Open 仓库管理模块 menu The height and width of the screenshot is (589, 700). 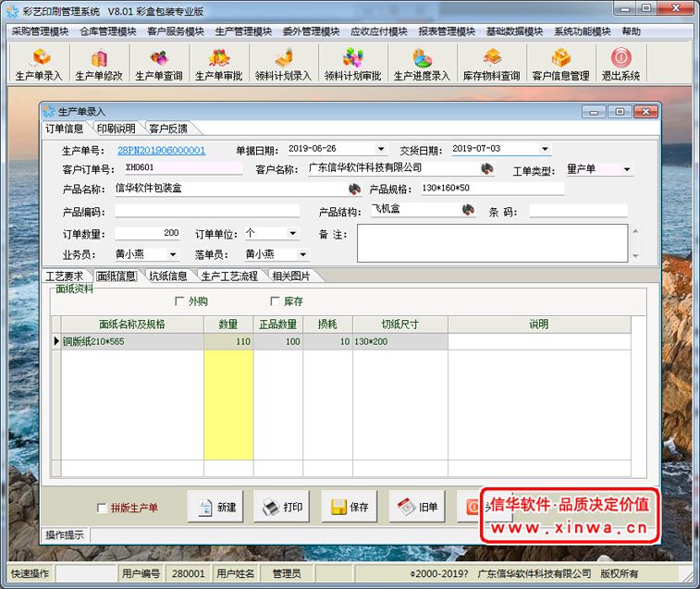pyautogui.click(x=108, y=31)
